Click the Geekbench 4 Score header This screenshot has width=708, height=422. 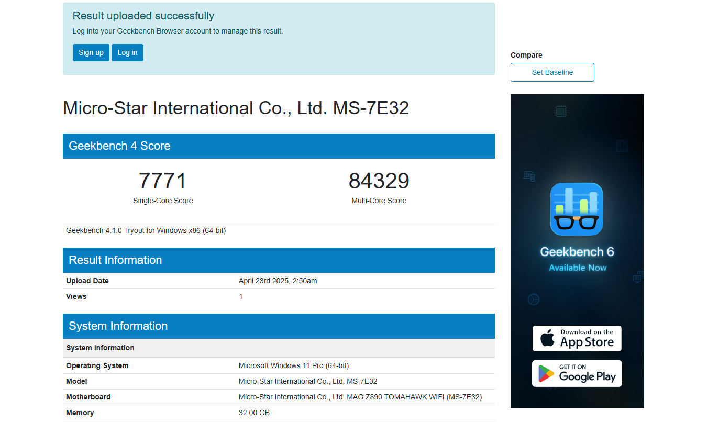[x=279, y=146]
